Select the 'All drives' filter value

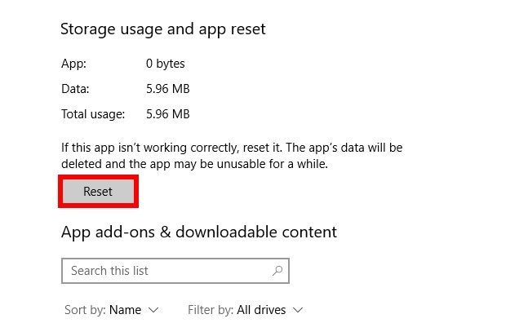coord(261,310)
